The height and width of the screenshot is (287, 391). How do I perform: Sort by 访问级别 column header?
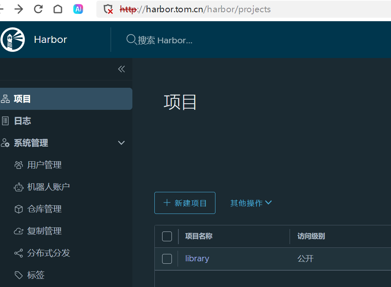[x=311, y=236]
